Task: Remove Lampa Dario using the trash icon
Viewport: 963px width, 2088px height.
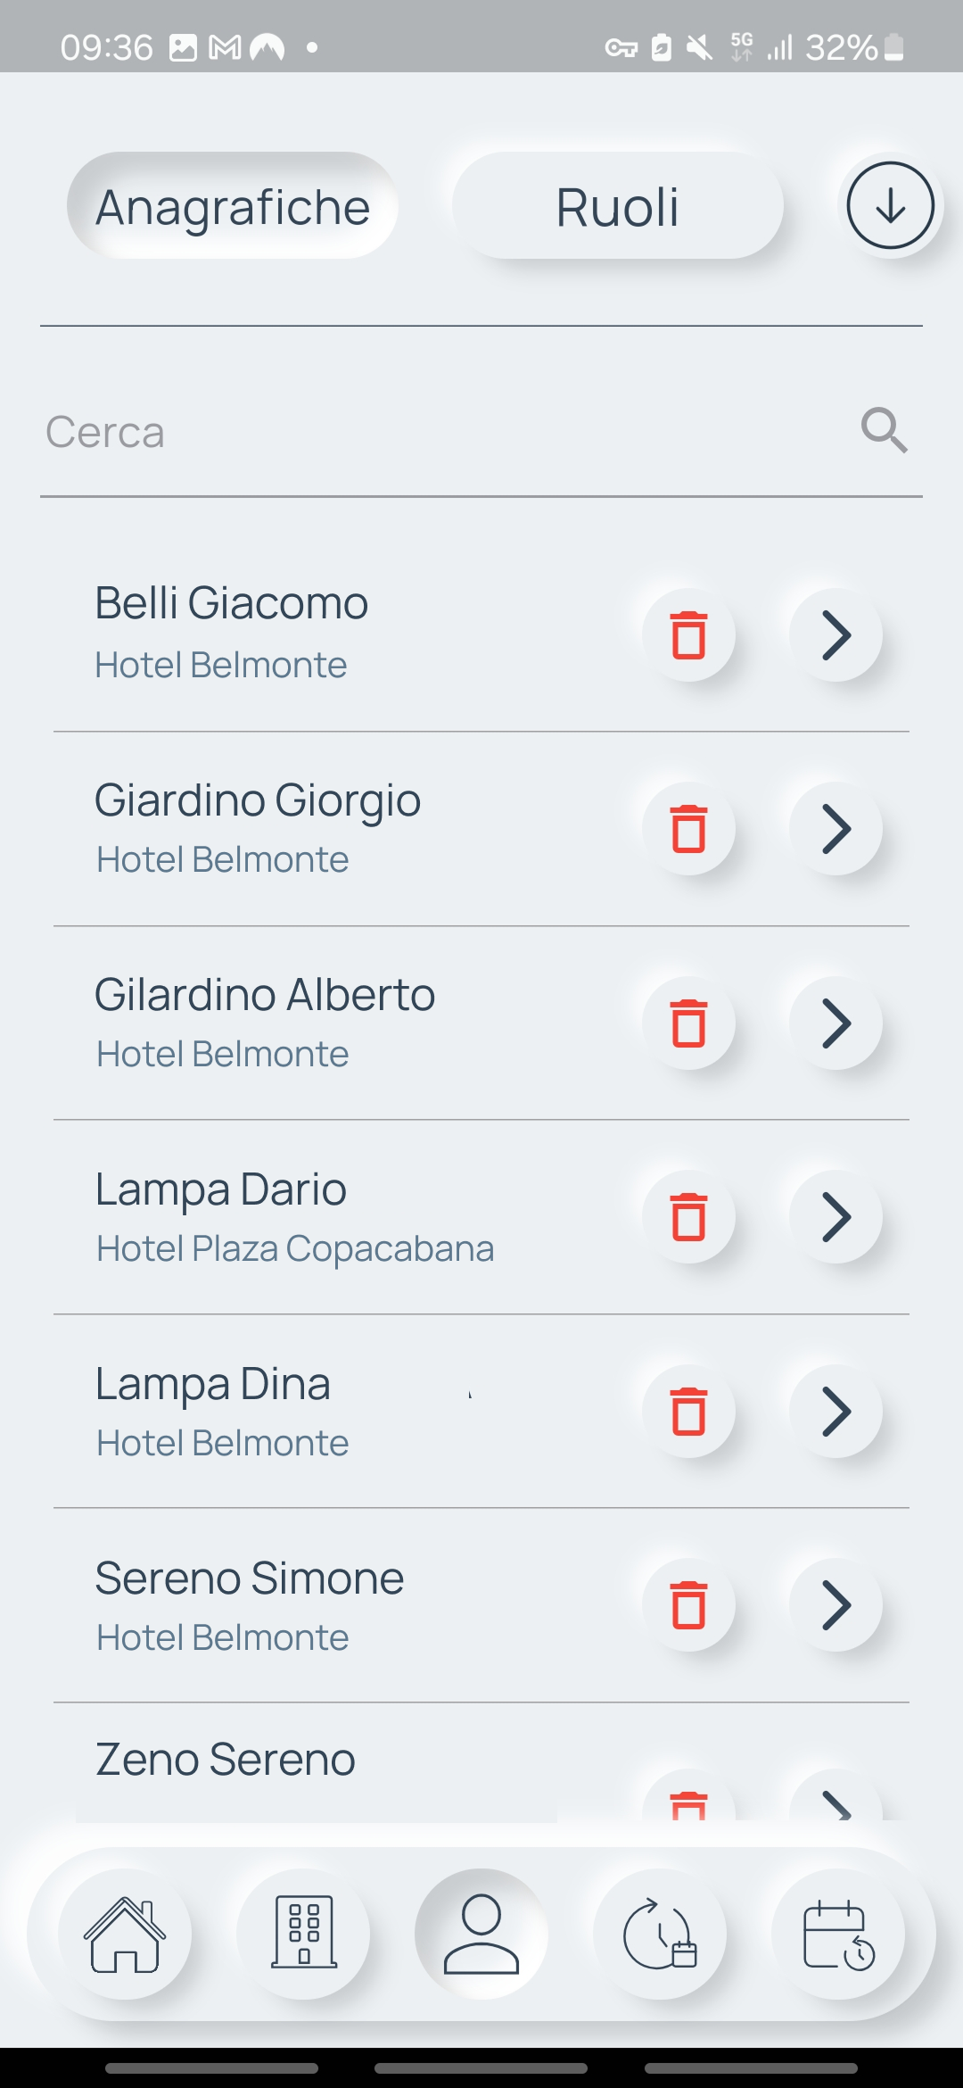Action: [688, 1217]
